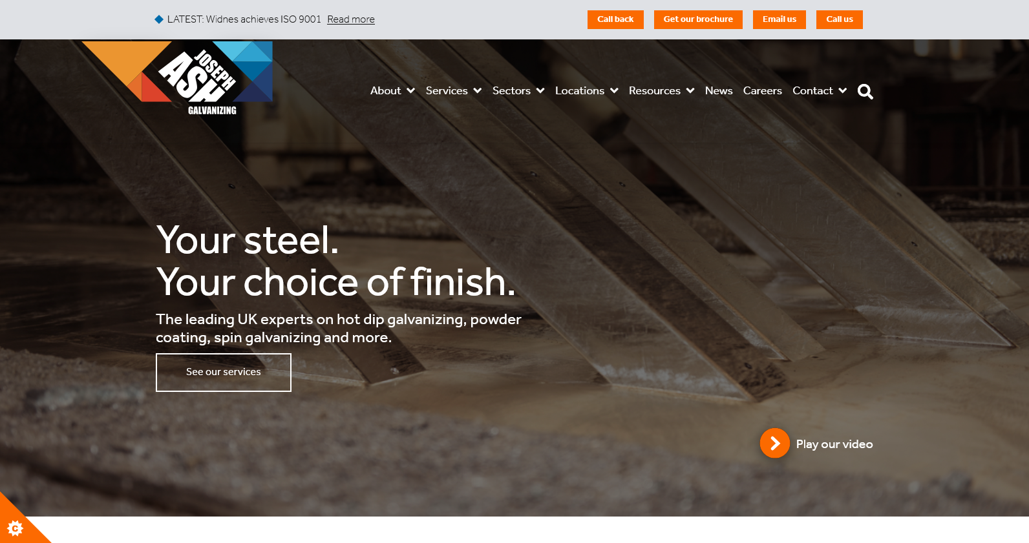Expand the Contact dropdown chevron
The image size is (1029, 543).
tap(843, 91)
